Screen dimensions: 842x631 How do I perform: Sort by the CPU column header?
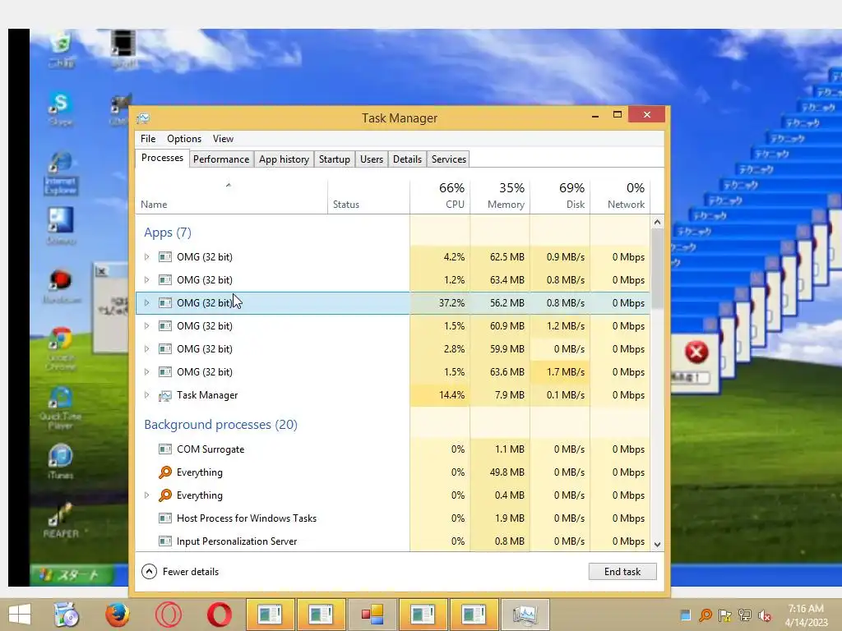[x=441, y=196]
